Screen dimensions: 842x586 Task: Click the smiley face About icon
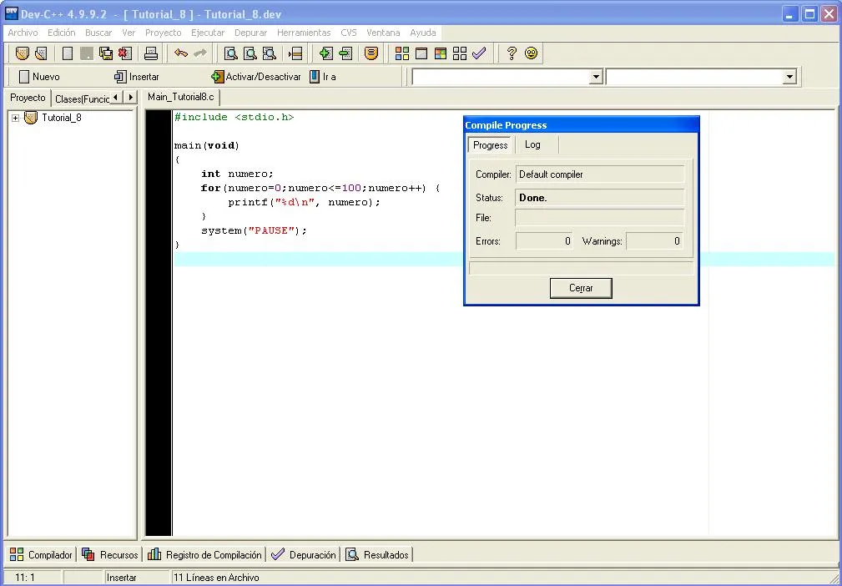click(531, 53)
